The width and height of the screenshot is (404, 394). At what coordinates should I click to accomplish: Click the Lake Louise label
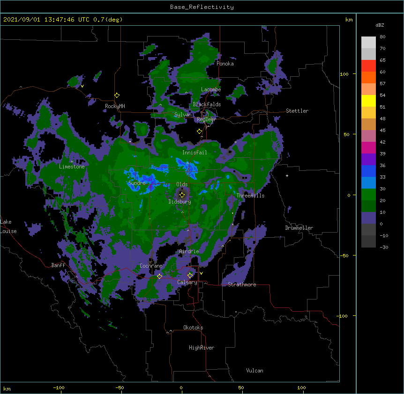click(7, 226)
